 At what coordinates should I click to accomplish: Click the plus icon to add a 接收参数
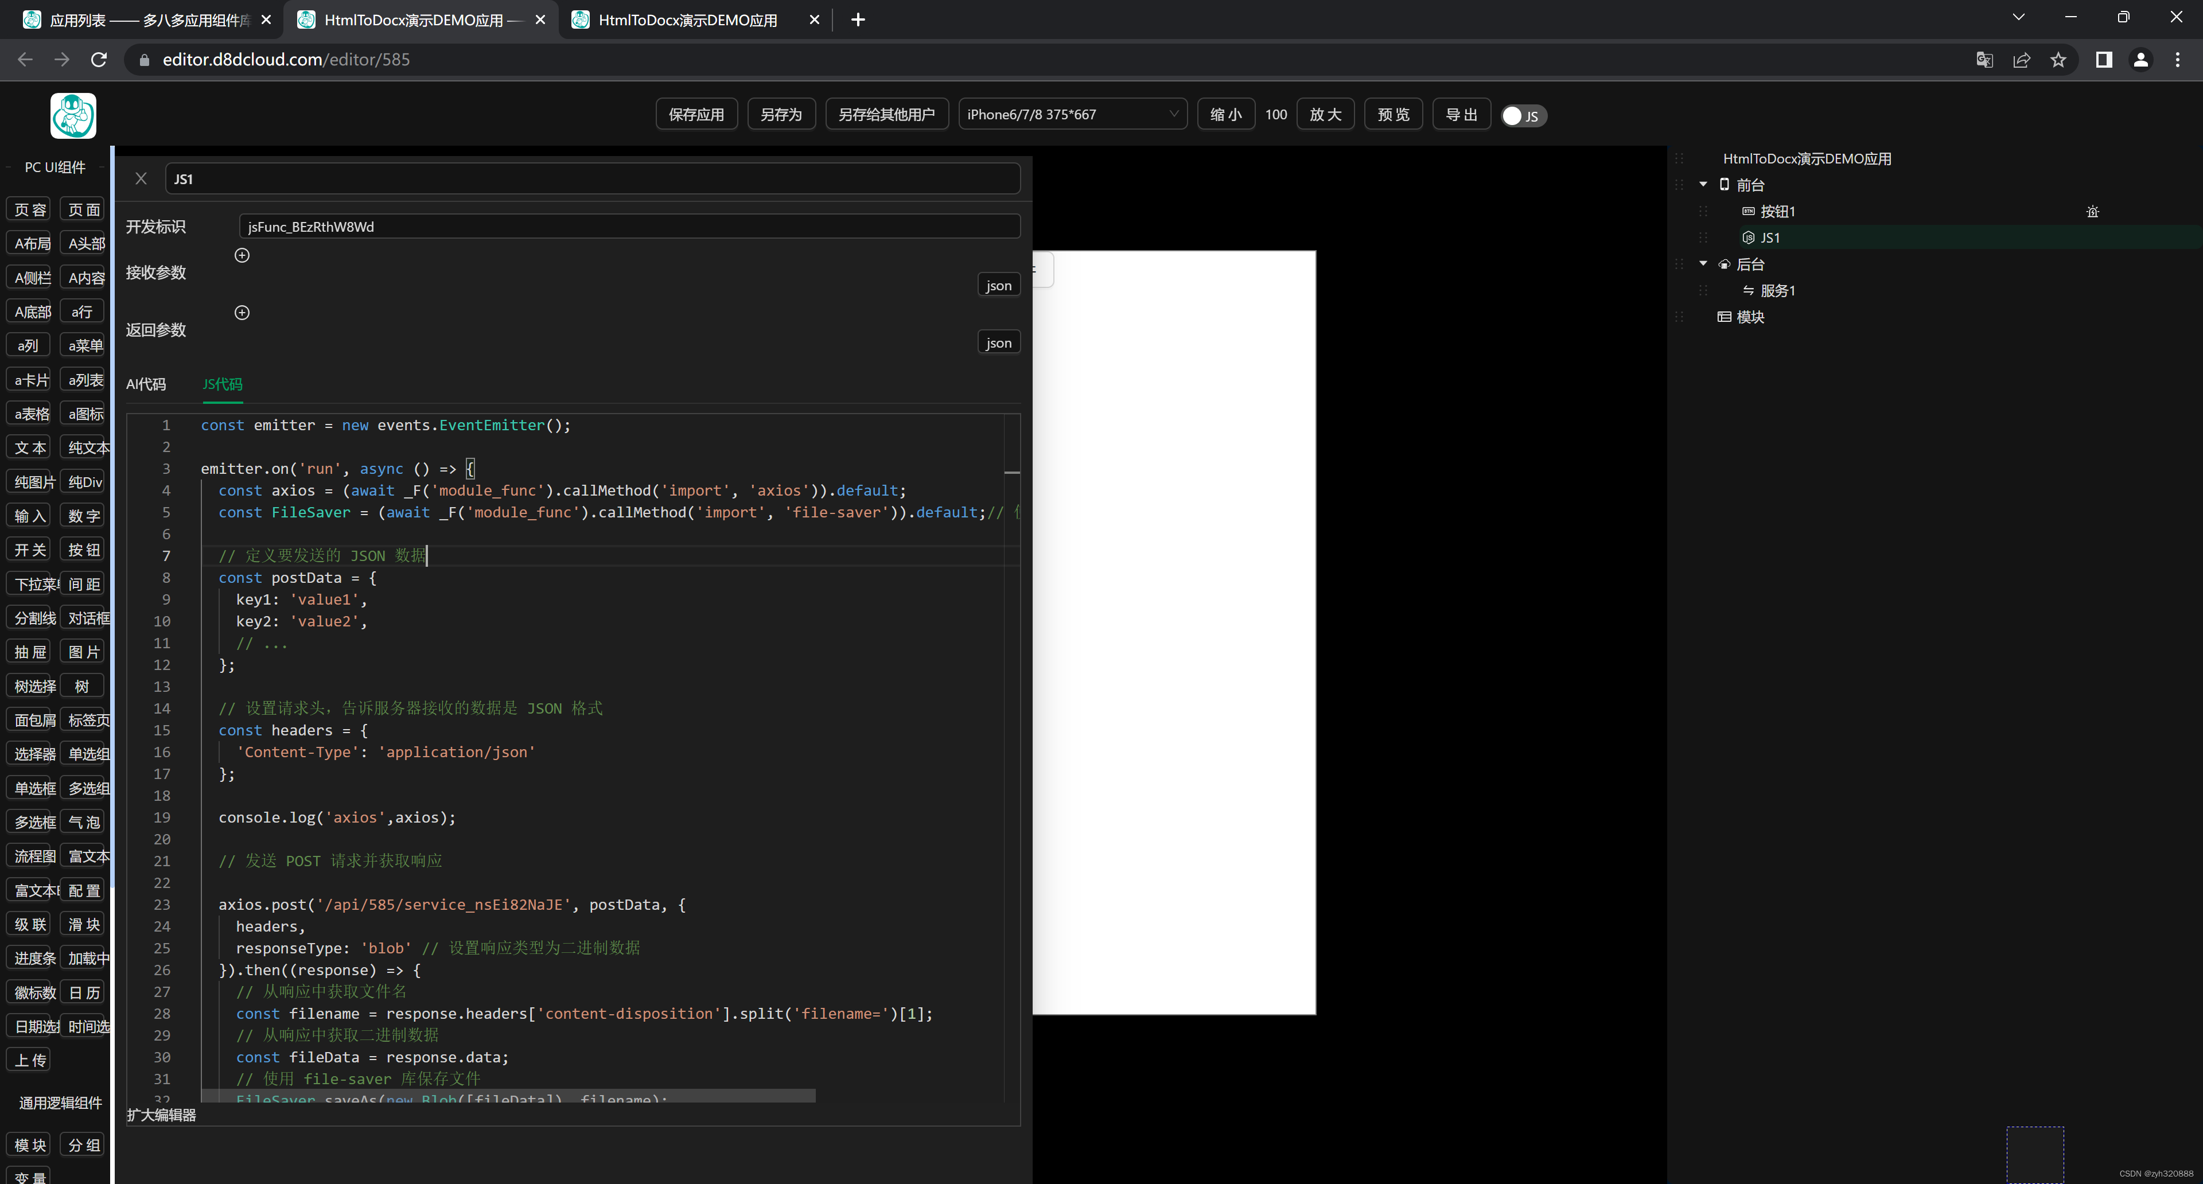click(242, 255)
